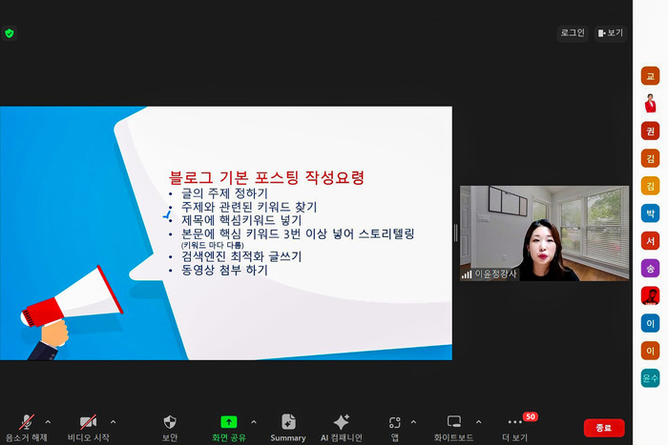Expand share screen options arrow

(253, 421)
